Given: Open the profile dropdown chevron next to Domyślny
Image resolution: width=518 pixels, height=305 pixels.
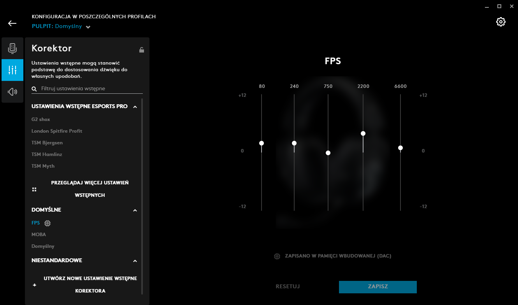Looking at the screenshot, I should point(88,27).
